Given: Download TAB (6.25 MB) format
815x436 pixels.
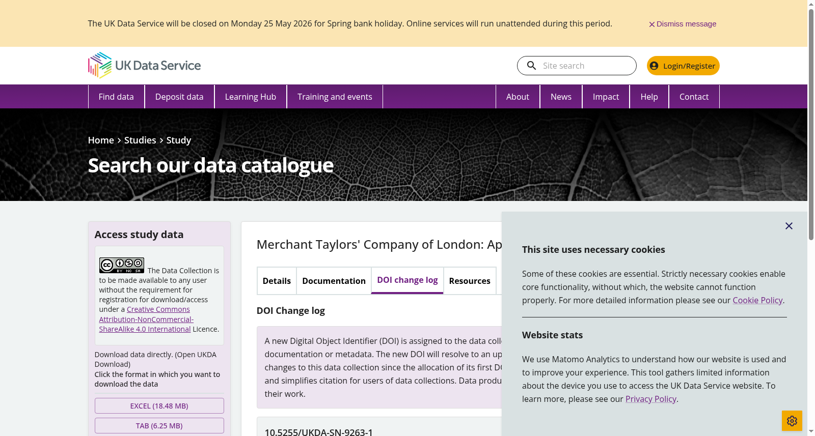Looking at the screenshot, I should pos(159,426).
